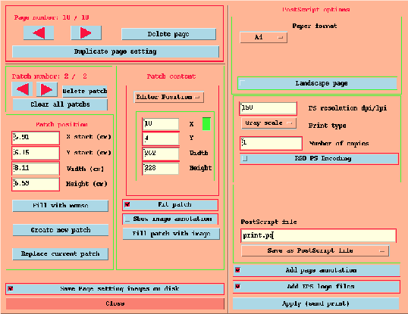
Task: Open the A4 paper format dropdown
Action: click(x=263, y=37)
